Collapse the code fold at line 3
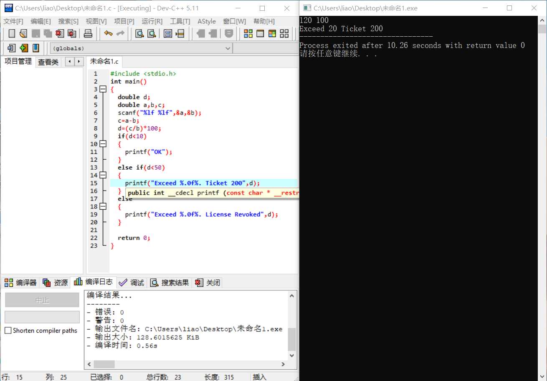Viewport: 547px width, 381px height. click(x=103, y=89)
